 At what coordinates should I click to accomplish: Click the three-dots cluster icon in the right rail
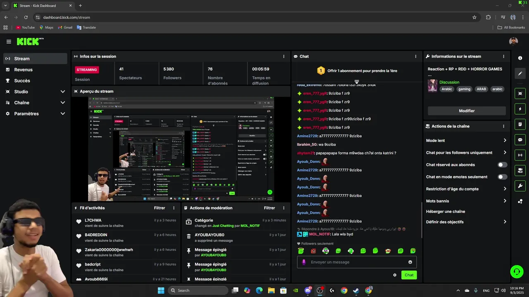click(520, 201)
